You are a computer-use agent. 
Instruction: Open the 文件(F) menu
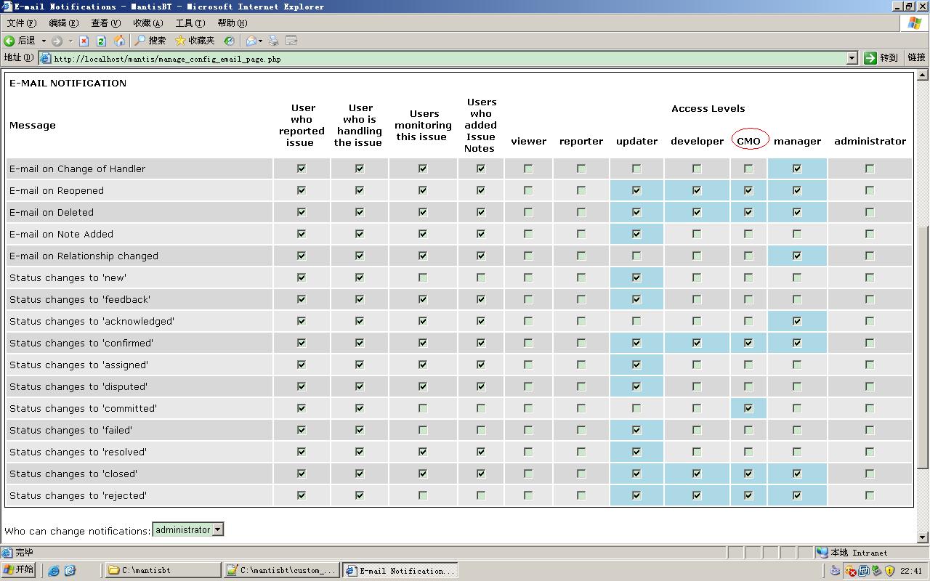[22, 23]
